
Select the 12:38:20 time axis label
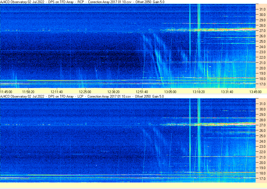pos(113,92)
